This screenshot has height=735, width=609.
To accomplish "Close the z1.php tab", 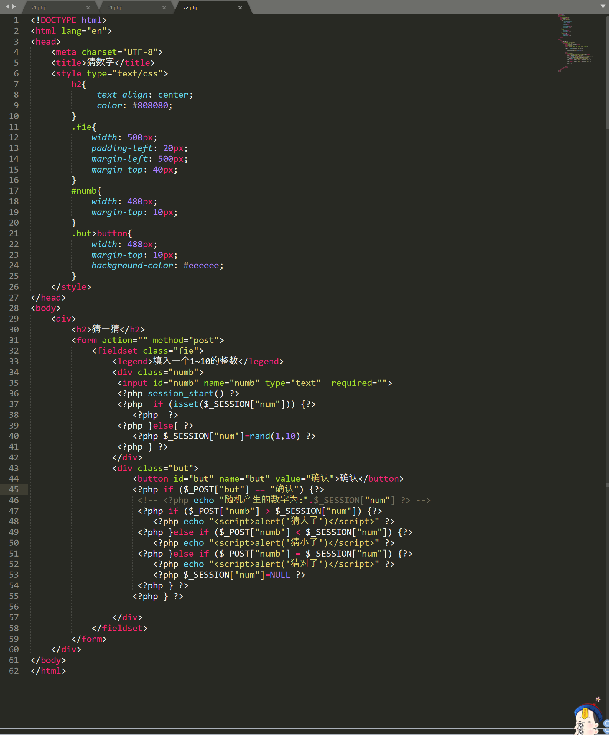I will tap(88, 7).
